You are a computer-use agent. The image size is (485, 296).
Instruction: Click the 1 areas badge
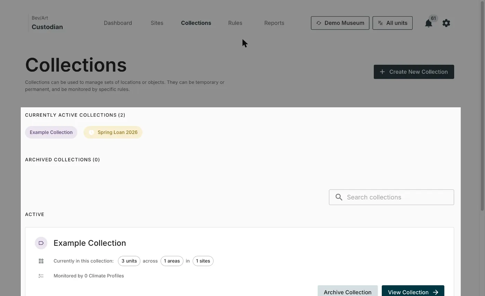tap(172, 261)
